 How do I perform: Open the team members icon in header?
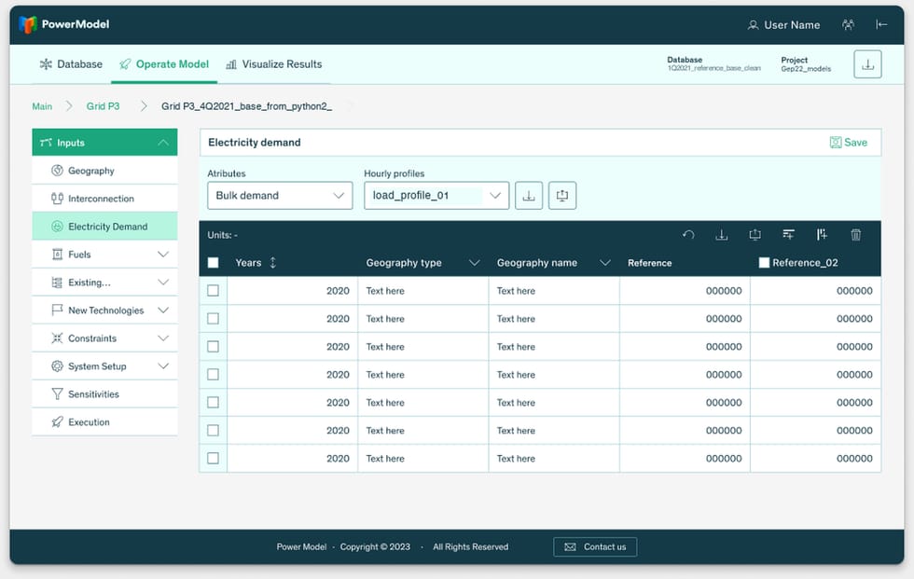[x=848, y=24]
